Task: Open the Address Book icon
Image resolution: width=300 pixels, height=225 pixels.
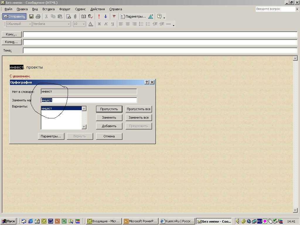Action: click(x=83, y=17)
